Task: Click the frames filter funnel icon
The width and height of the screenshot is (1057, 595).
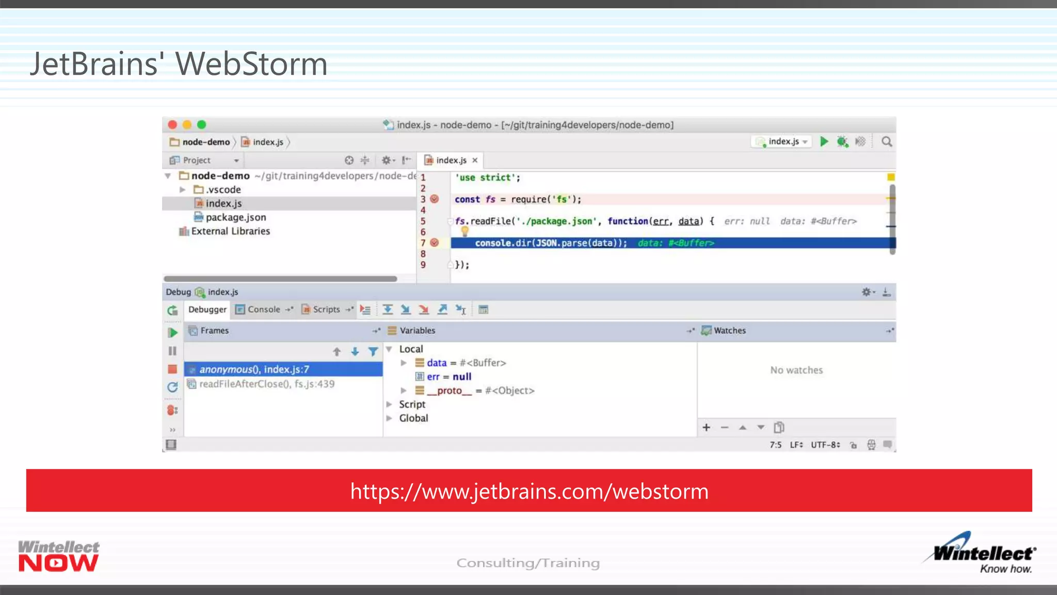Action: pos(373,352)
